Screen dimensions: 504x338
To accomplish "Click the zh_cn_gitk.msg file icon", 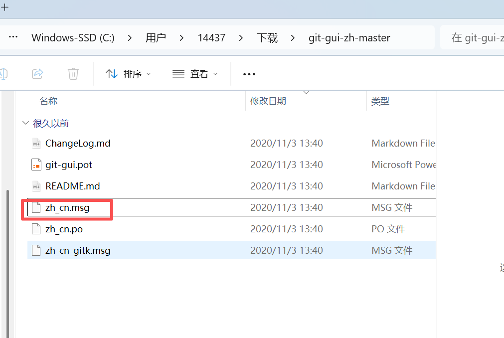I will (36, 251).
